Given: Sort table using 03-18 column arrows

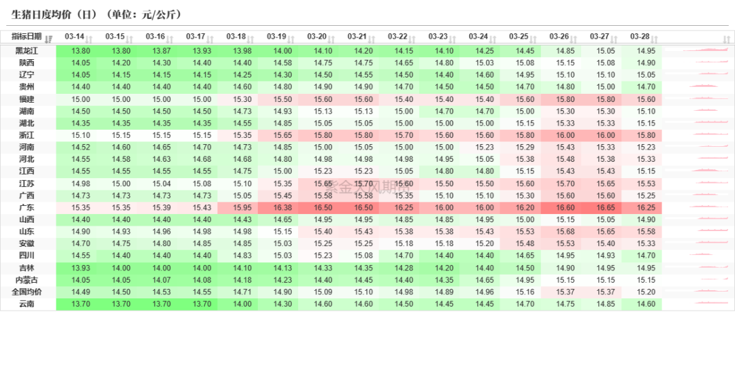Looking at the screenshot, I should (250, 39).
